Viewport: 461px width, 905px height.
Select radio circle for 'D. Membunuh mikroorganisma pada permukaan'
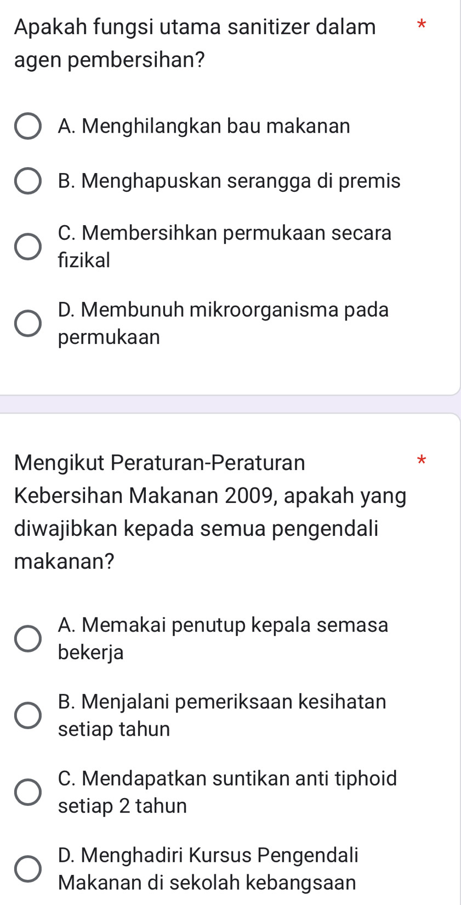(x=27, y=323)
